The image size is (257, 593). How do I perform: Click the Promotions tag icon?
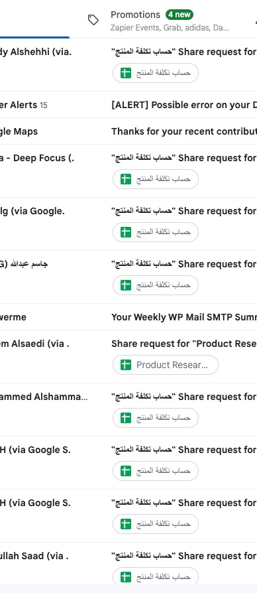pos(93,20)
